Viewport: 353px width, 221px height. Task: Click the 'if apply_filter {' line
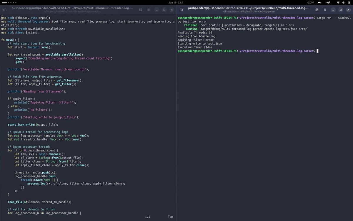click(22, 99)
